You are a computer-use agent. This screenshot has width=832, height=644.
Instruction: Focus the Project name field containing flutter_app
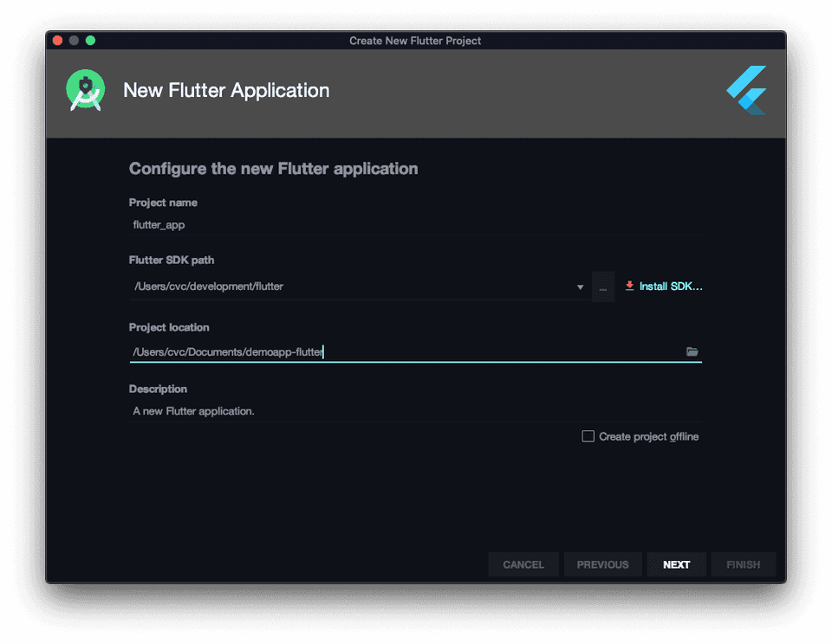coord(347,224)
